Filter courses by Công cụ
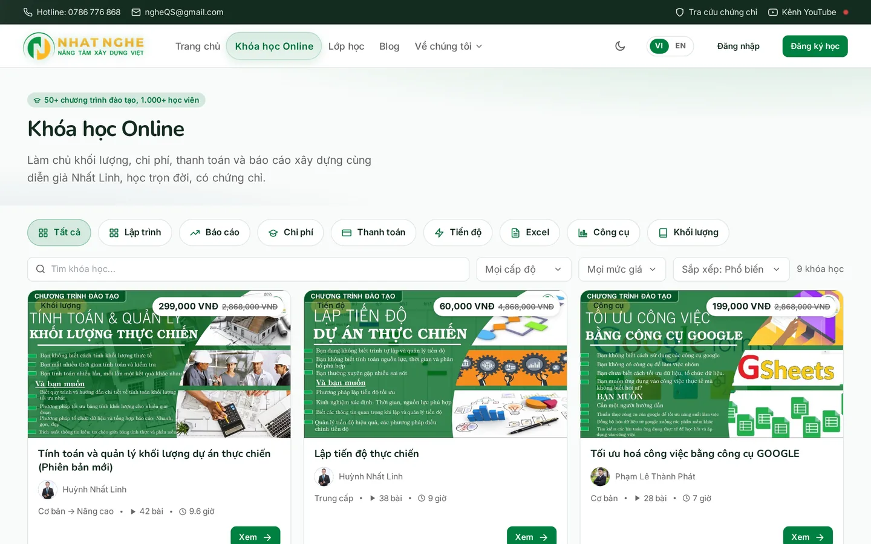 pyautogui.click(x=604, y=233)
